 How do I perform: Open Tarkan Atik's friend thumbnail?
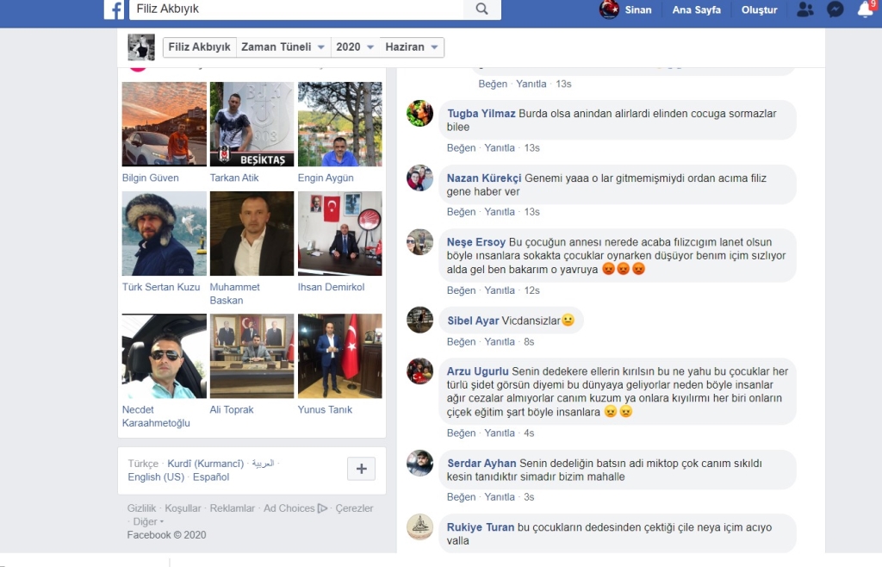click(252, 124)
